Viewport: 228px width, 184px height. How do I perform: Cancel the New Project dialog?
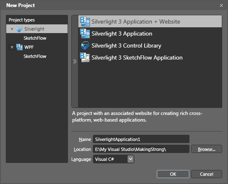pyautogui.click(x=206, y=174)
